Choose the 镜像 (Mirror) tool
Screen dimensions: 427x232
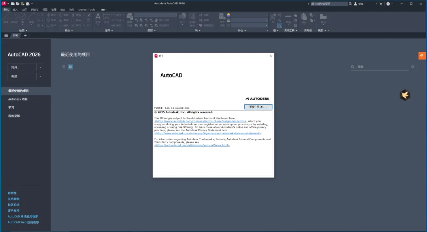tap(64, 20)
